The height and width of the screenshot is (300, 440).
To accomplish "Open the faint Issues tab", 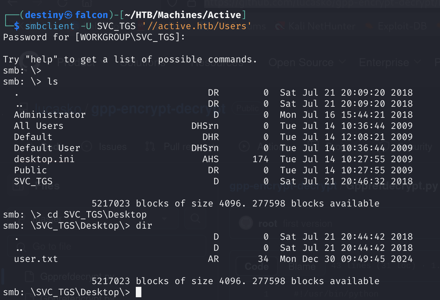I will [x=112, y=147].
